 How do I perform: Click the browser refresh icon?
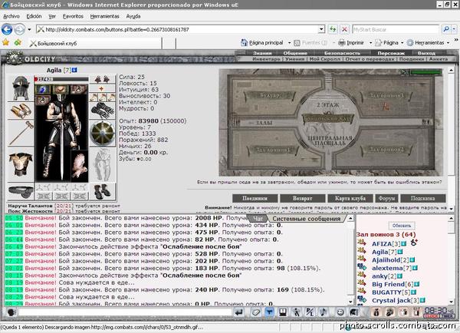333,29
